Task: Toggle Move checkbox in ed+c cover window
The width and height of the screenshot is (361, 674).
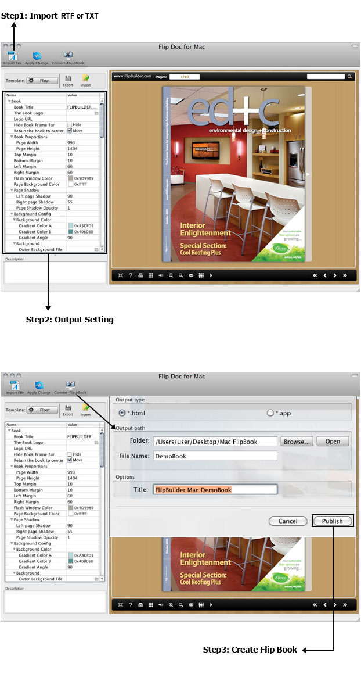Action: tap(70, 131)
